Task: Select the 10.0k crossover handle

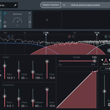Action: (97, 35)
